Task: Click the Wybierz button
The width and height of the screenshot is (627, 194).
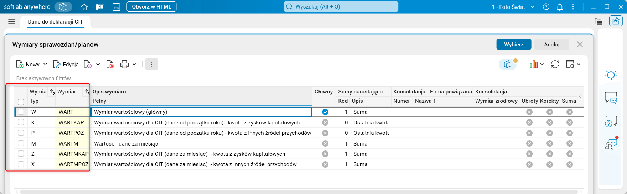Action: coord(514,45)
